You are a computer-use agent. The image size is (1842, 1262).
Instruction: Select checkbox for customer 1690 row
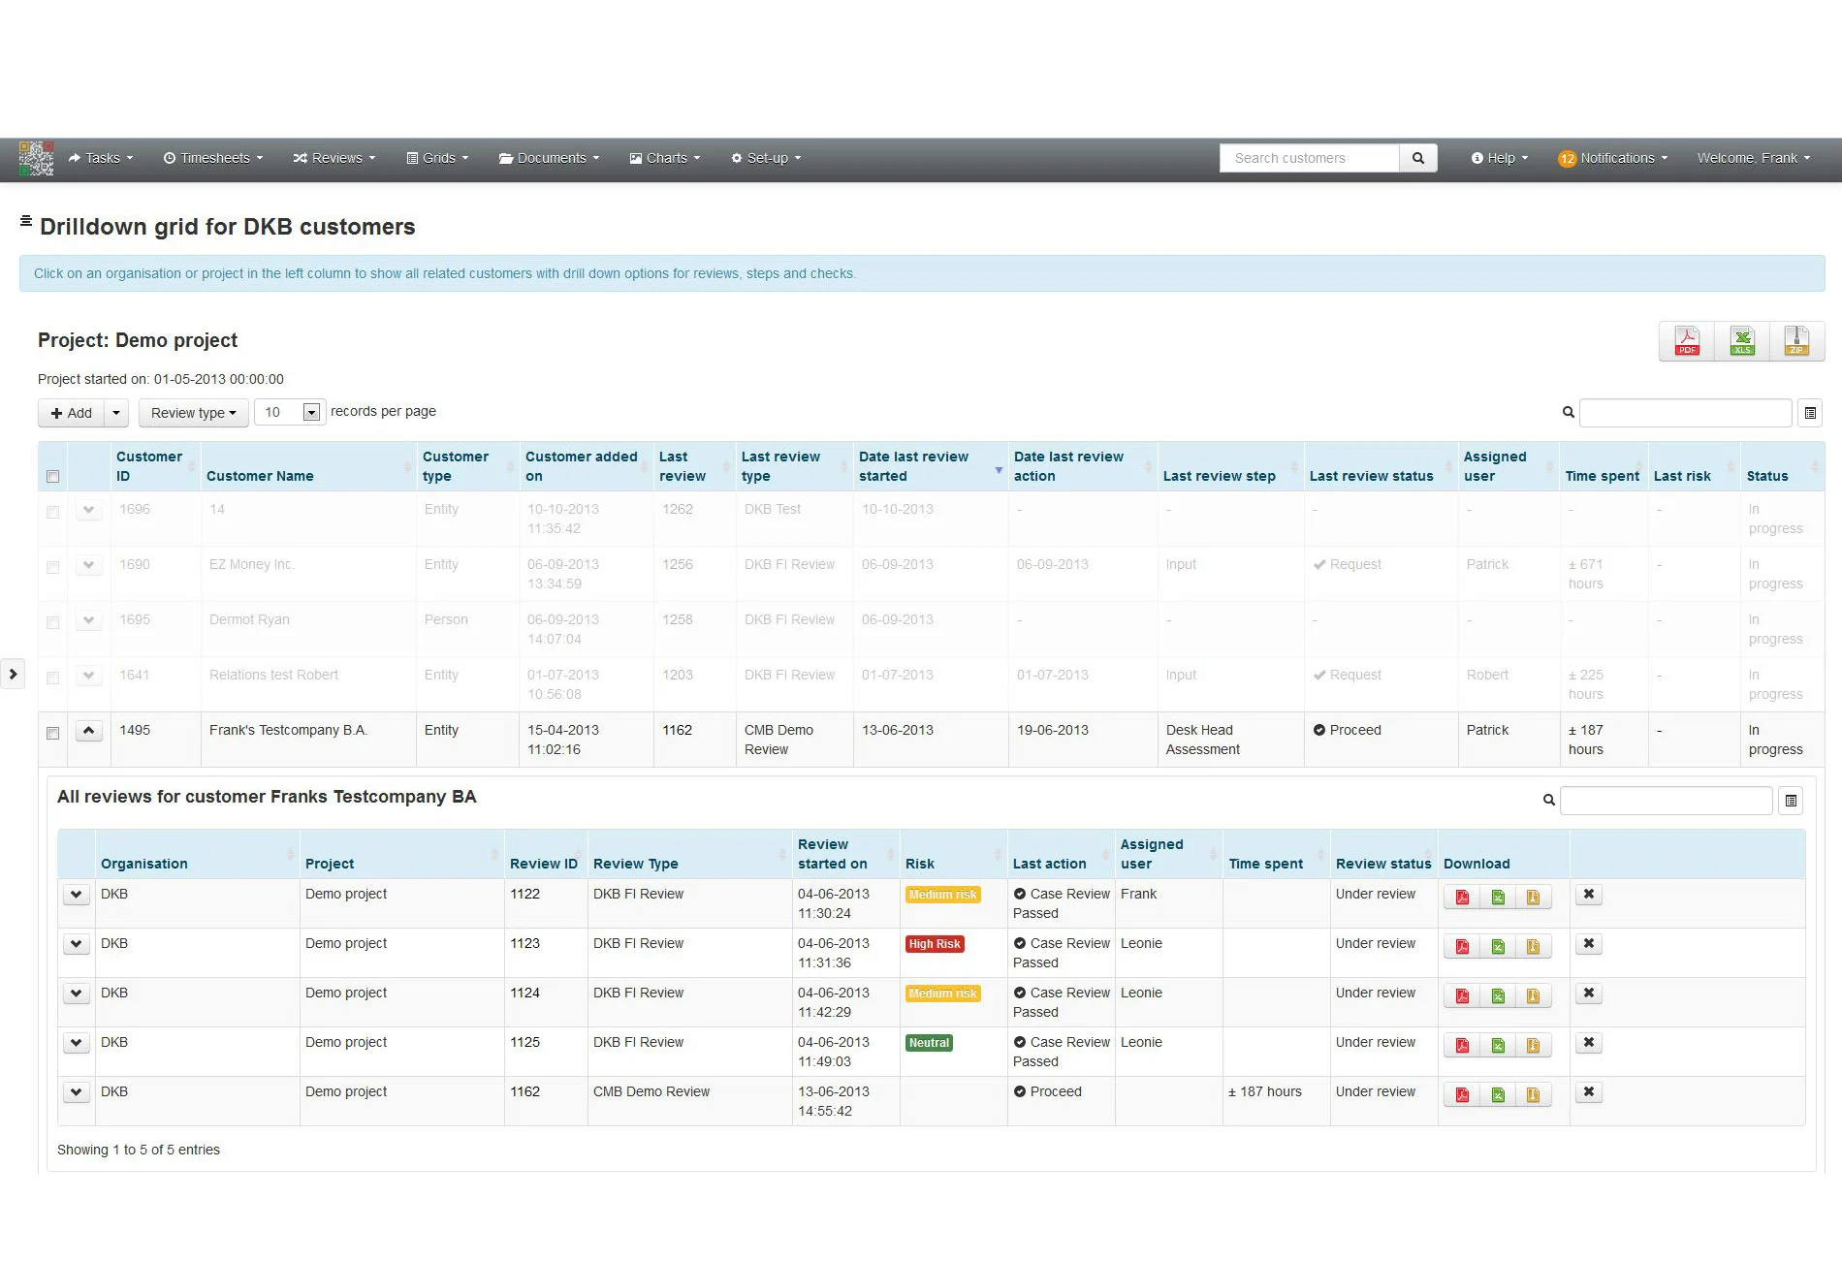pos(53,567)
